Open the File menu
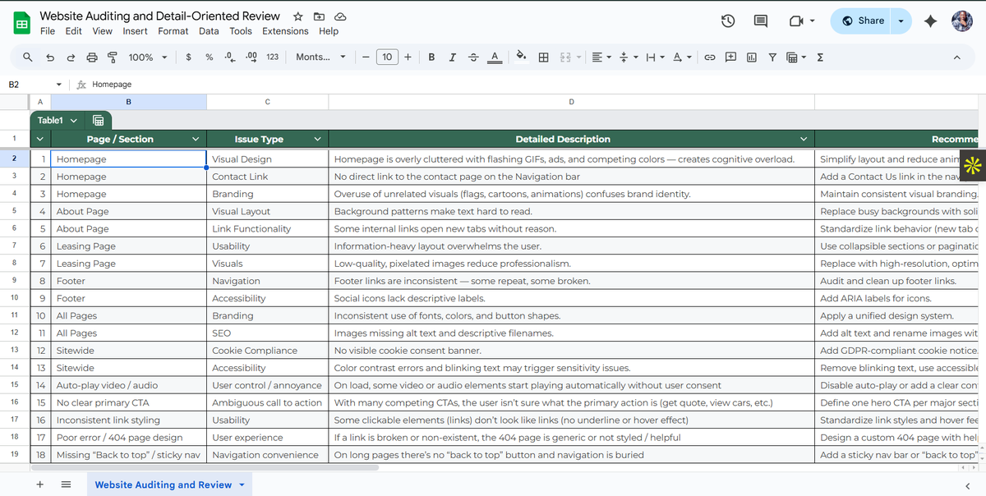This screenshot has height=496, width=986. tap(48, 31)
